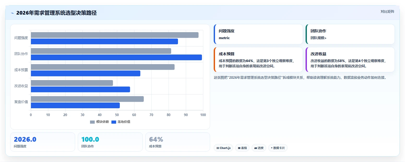Click the 2026.0 stat value
405x162 pixels.
pos(25,140)
